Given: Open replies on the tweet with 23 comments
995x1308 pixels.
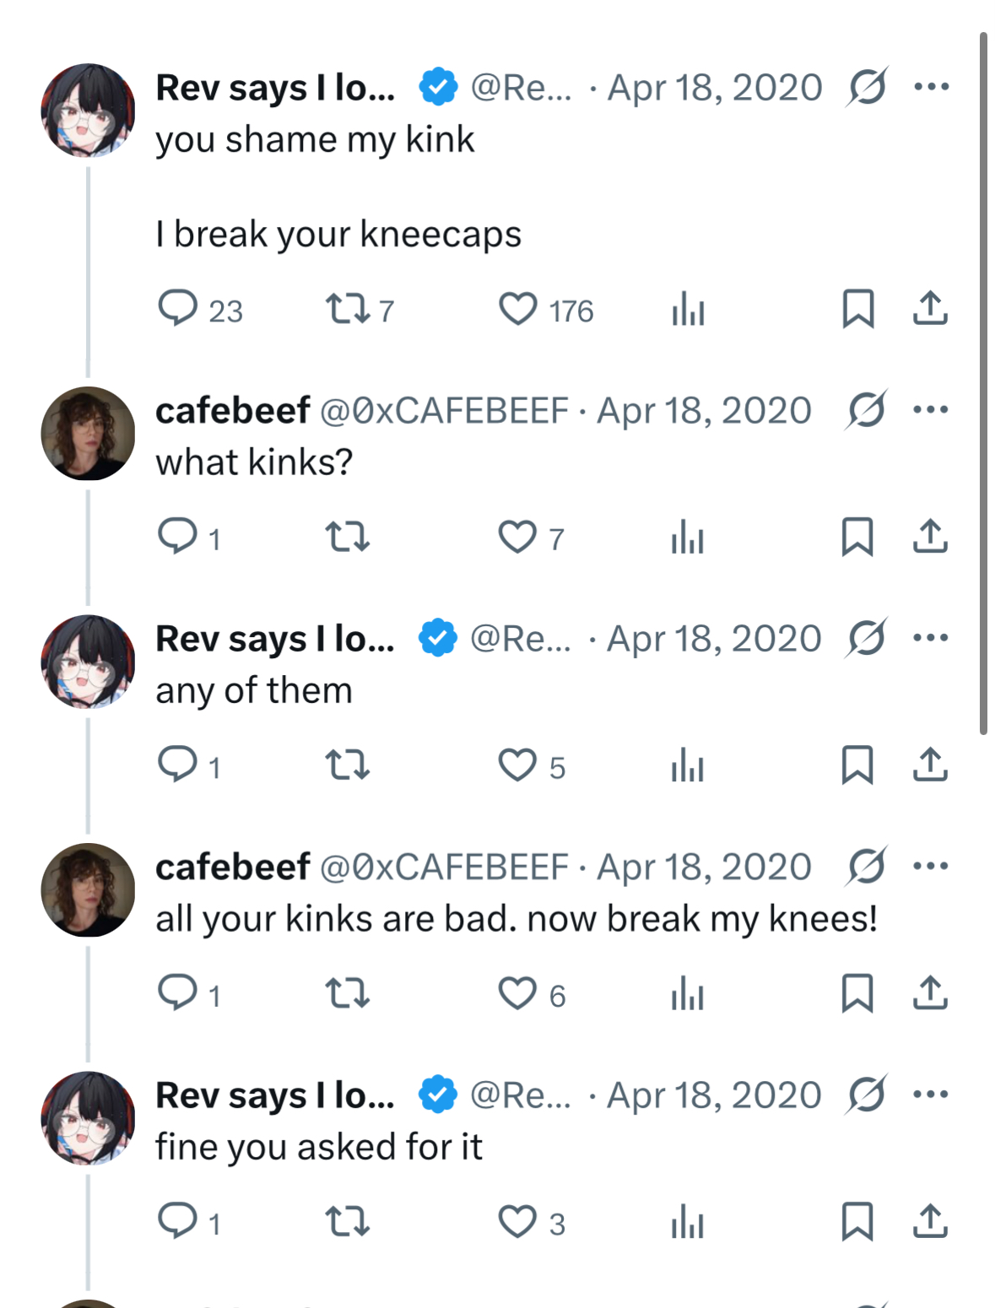Looking at the screenshot, I should pos(178,309).
